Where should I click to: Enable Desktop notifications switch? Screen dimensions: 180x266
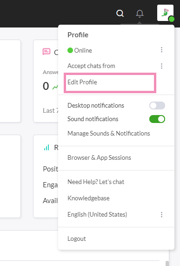[157, 106]
